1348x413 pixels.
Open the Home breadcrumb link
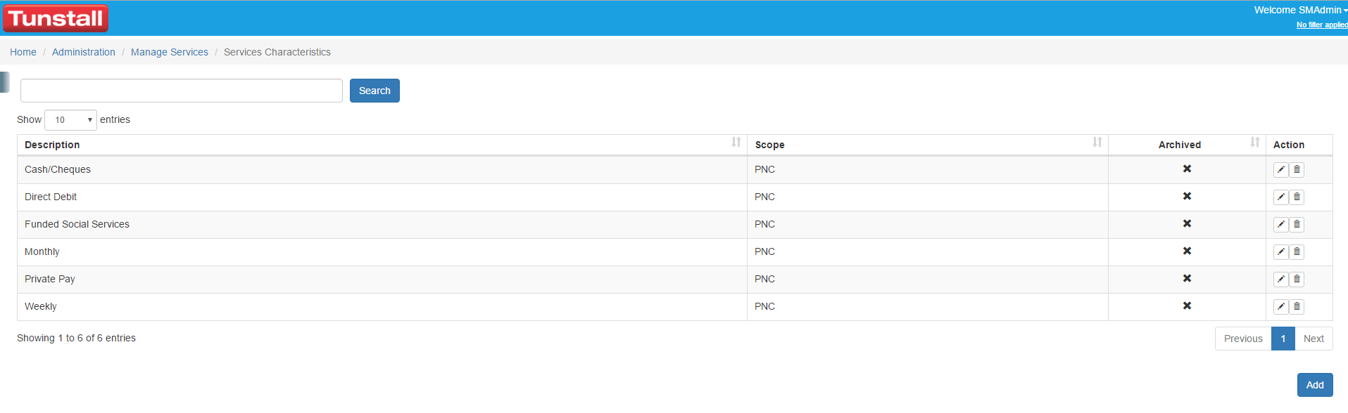[x=23, y=52]
